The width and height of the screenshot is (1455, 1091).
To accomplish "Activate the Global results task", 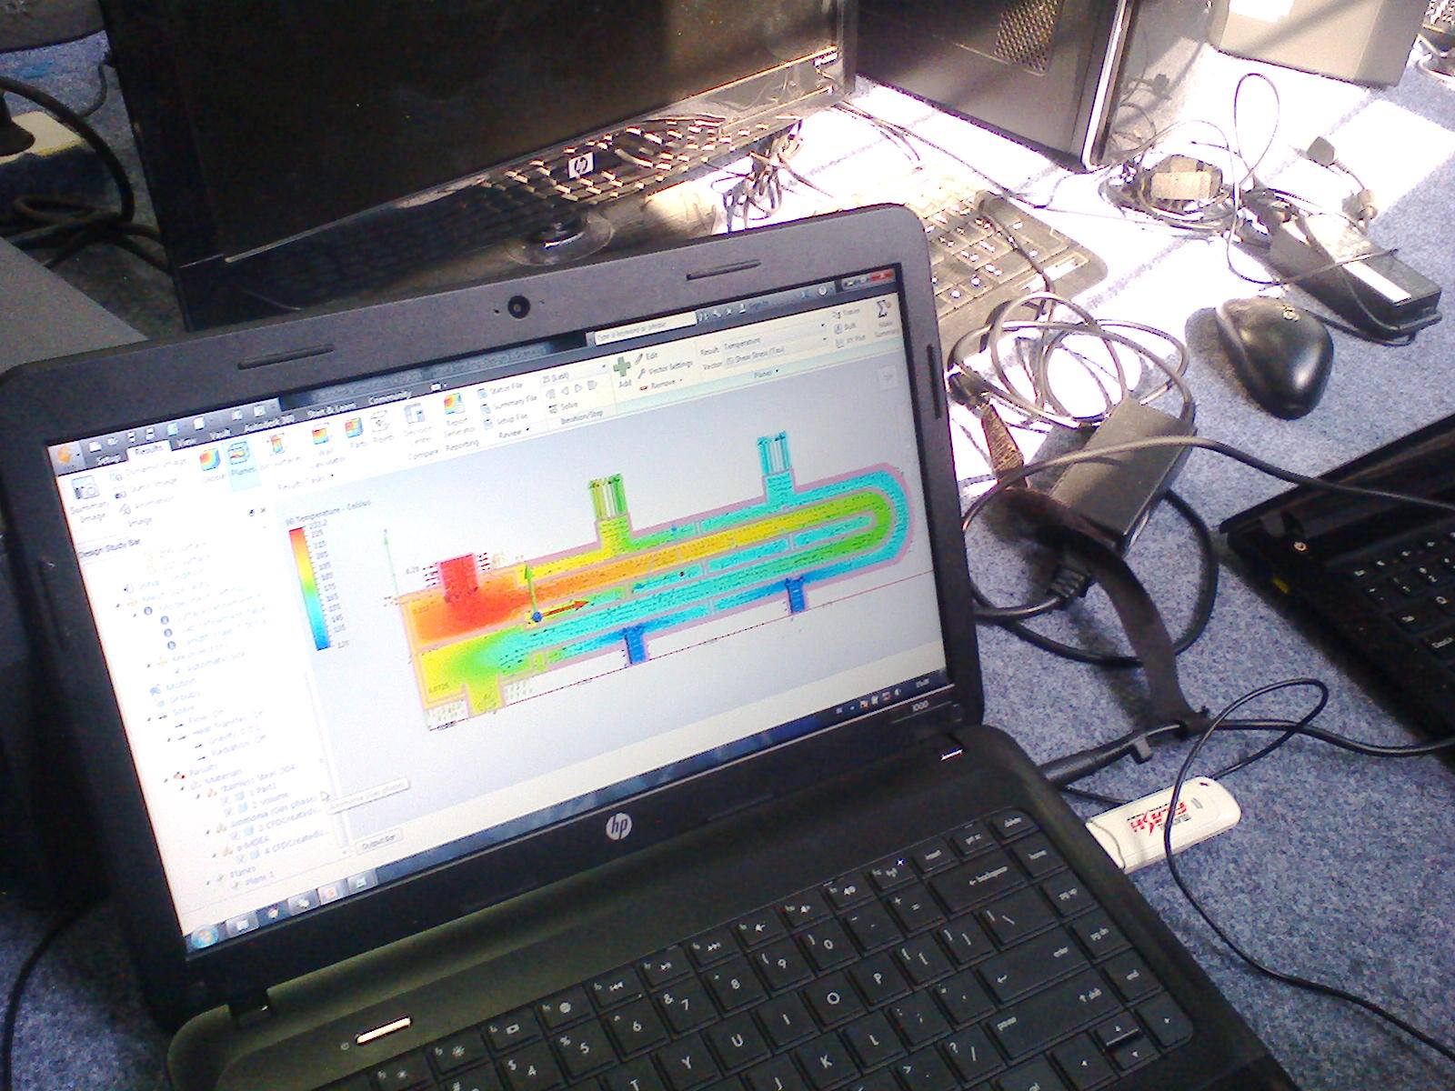I will click(x=210, y=465).
